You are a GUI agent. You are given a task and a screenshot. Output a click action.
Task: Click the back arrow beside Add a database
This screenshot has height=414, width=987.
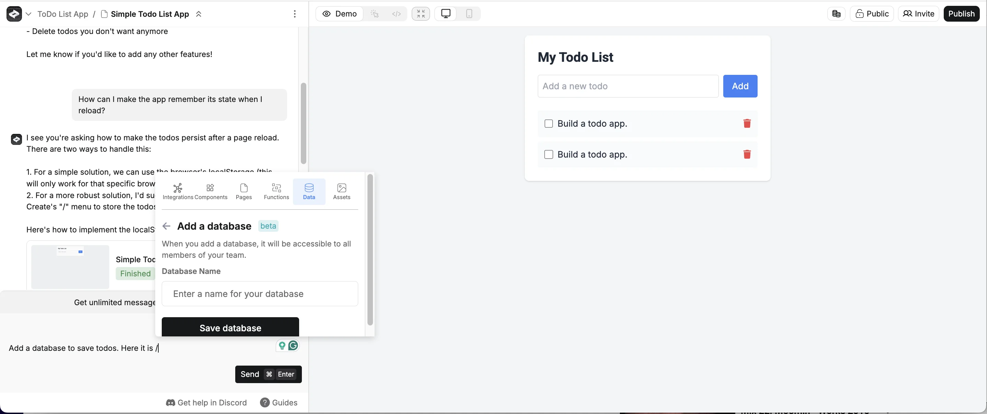pyautogui.click(x=166, y=226)
